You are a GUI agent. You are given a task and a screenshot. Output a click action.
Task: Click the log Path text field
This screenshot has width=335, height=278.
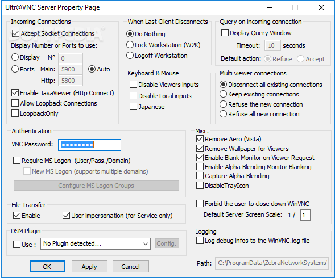(x=272, y=263)
